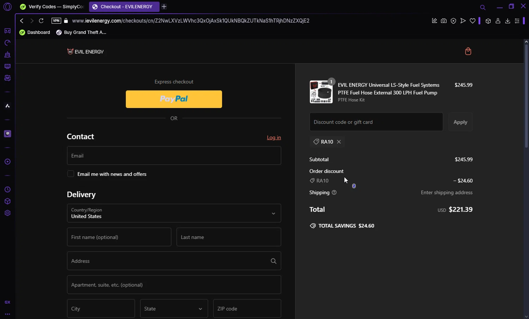The image size is (529, 319).
Task: Focus the Email input field
Action: coord(174,156)
